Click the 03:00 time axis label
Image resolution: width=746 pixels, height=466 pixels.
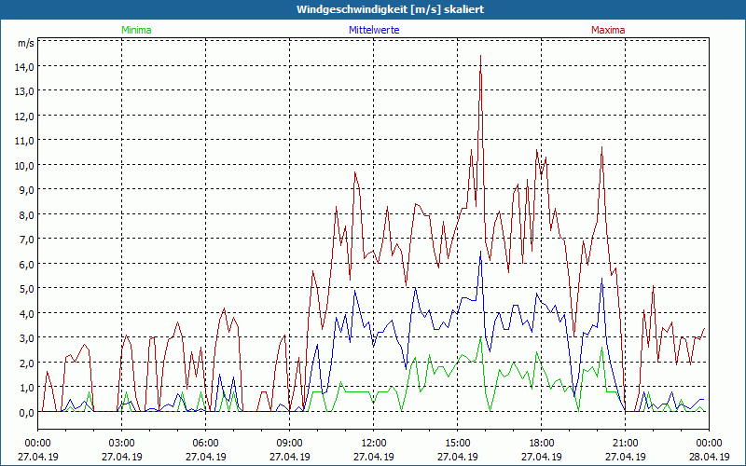pos(122,444)
